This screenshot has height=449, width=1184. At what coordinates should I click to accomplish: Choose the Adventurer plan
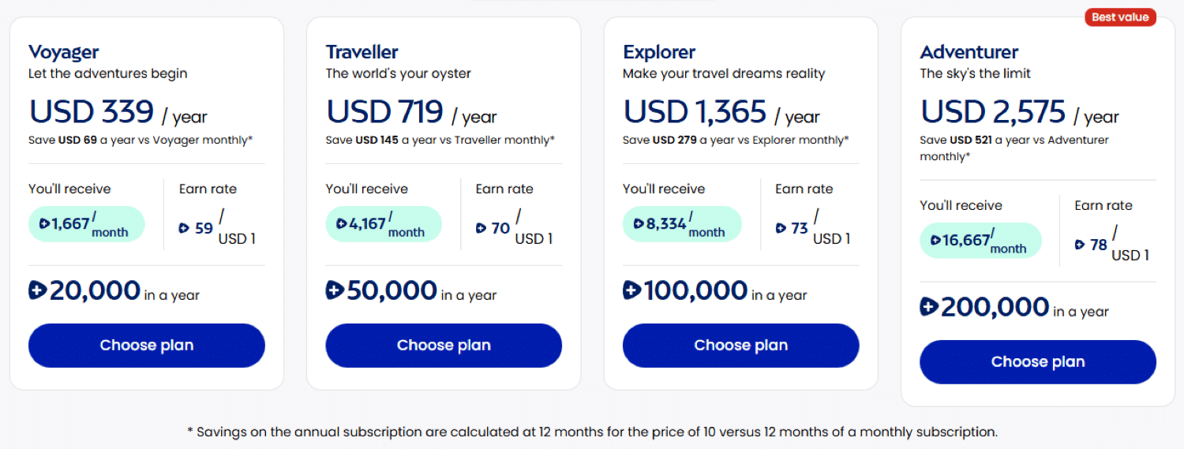[1038, 362]
